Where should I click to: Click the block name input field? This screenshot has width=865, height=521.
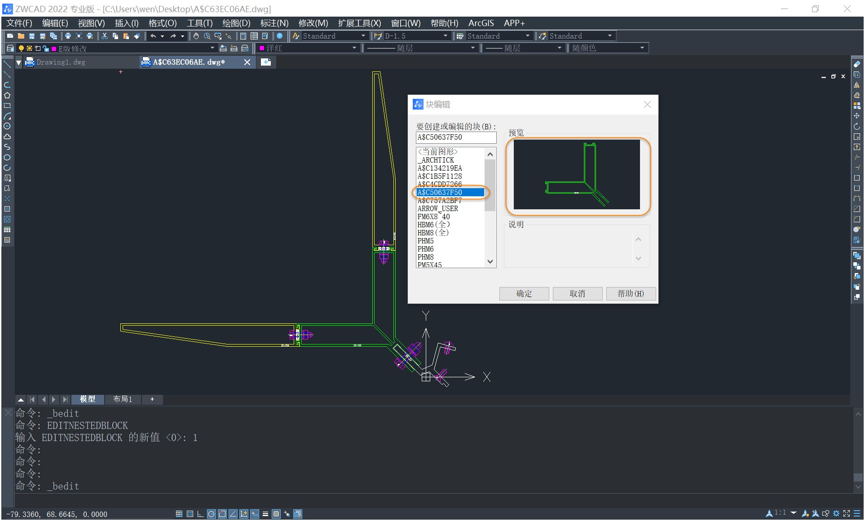tap(454, 137)
